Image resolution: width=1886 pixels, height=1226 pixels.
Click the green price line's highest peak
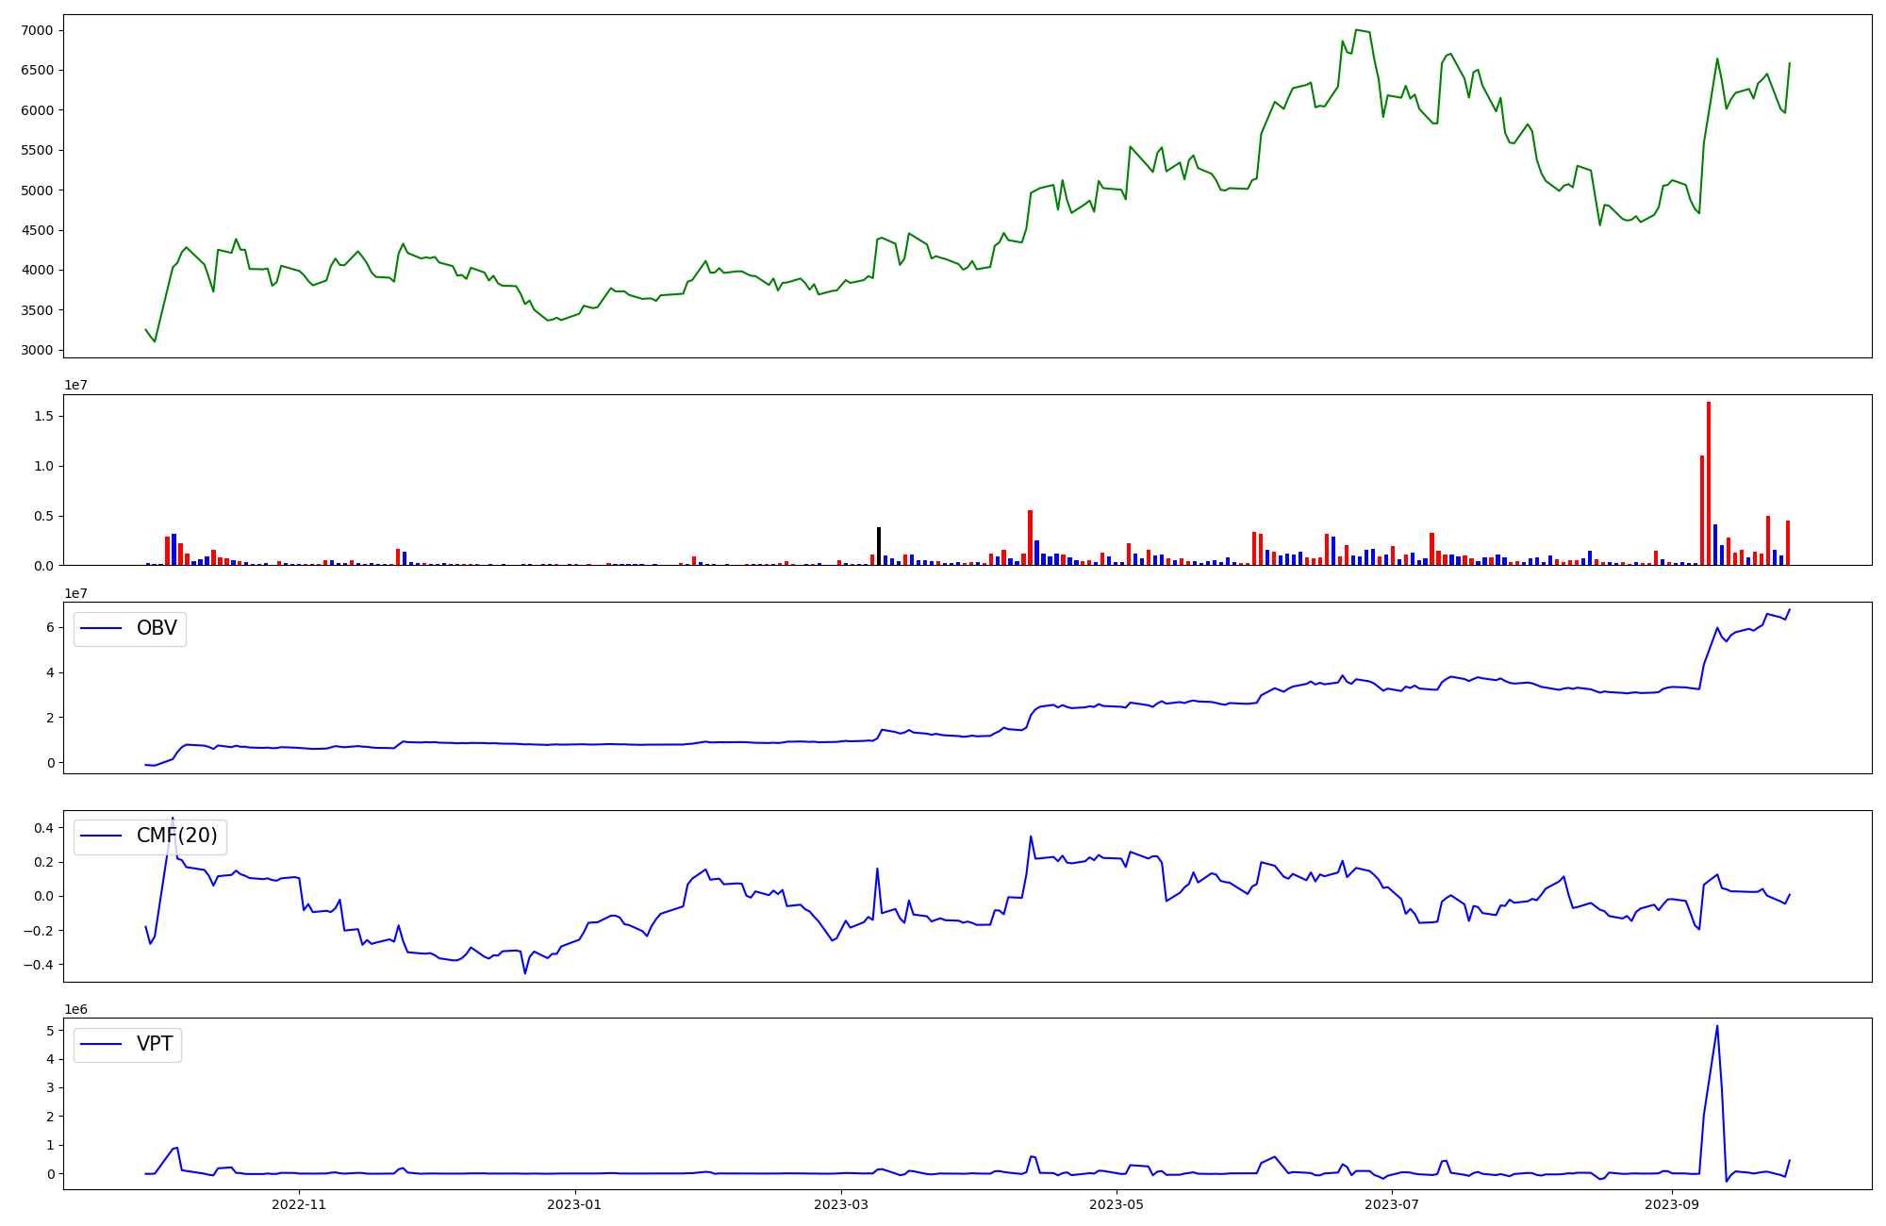coord(1357,30)
